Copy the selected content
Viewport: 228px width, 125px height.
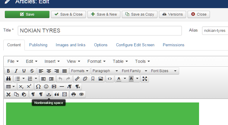(x=16, y=94)
